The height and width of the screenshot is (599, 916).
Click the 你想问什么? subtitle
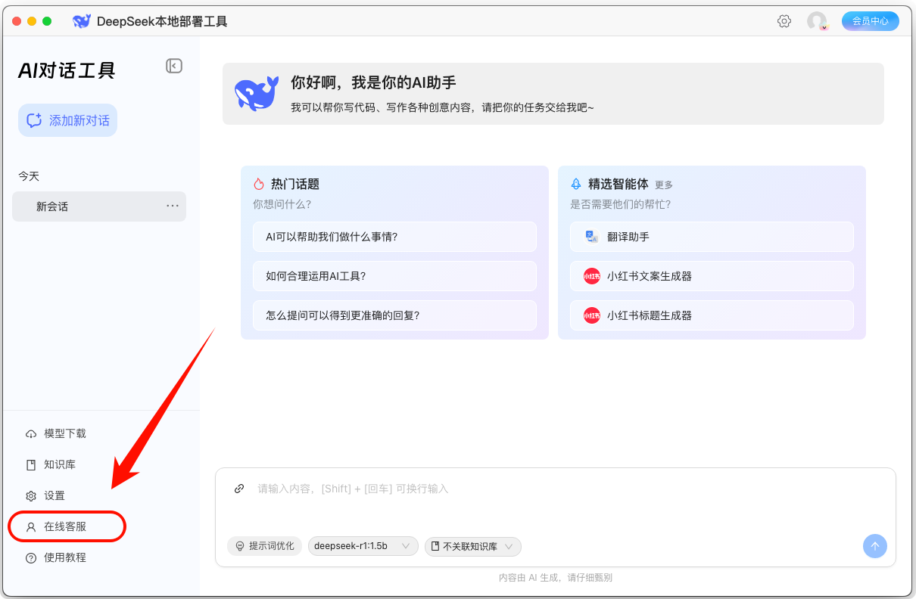tap(282, 204)
